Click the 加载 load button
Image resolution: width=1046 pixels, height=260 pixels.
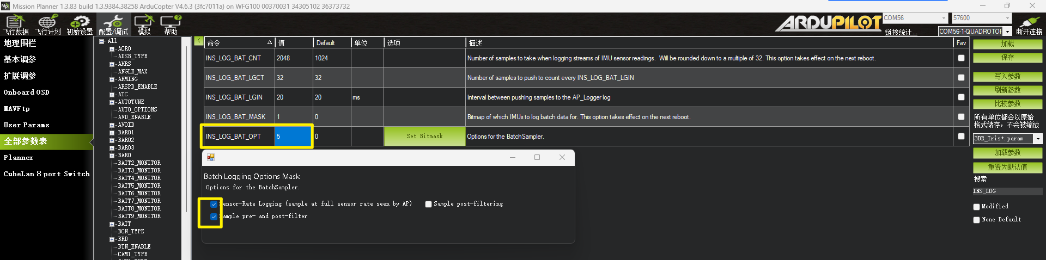coord(1007,44)
